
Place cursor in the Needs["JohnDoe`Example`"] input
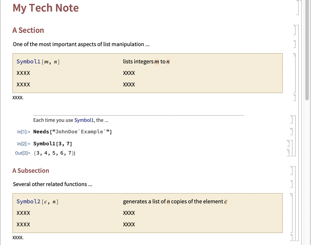(x=73, y=132)
